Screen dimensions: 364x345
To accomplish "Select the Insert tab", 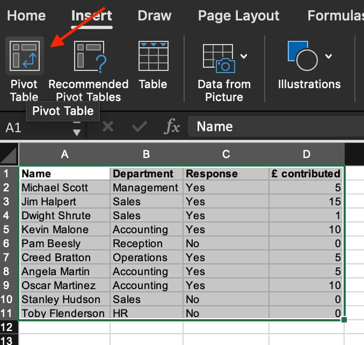I will [92, 16].
